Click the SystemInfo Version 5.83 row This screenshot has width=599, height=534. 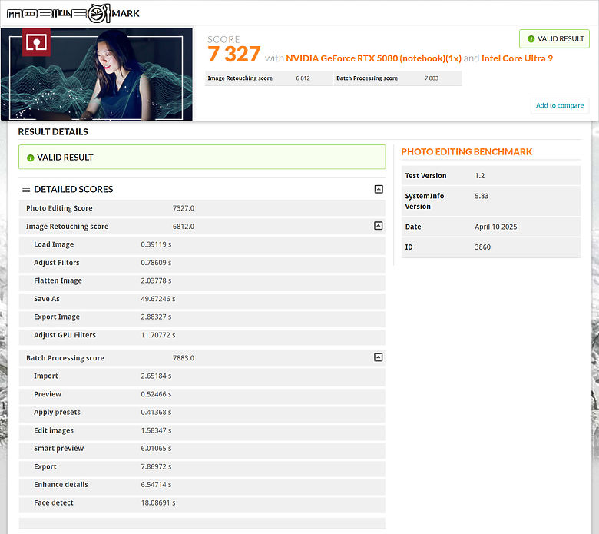point(491,201)
